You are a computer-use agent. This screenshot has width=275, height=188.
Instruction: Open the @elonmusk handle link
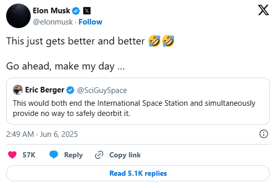point(53,22)
